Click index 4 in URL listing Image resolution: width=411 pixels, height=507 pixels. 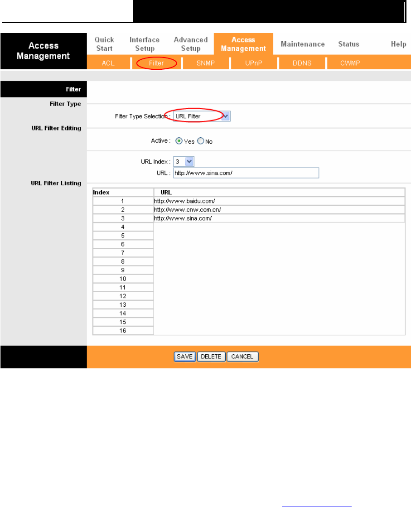(x=123, y=227)
